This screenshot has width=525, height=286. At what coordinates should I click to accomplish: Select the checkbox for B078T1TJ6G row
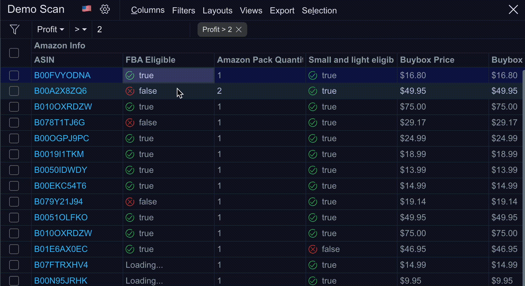point(14,123)
